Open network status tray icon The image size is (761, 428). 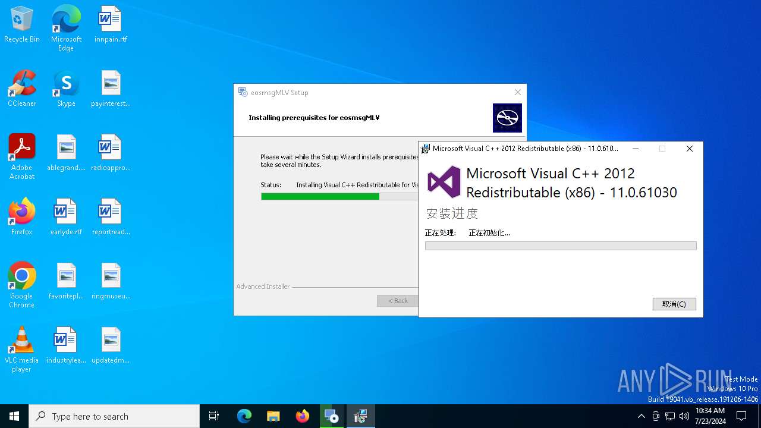[x=670, y=416]
